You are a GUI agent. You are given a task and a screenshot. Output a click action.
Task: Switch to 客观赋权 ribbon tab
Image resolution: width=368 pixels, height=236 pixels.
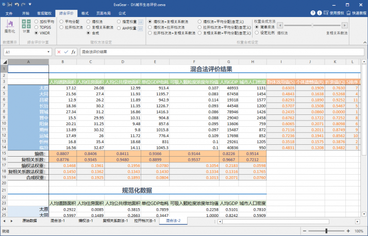(x=44, y=13)
